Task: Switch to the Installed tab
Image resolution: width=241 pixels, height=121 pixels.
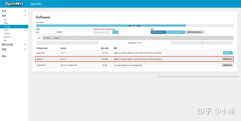Action: pyautogui.click(x=47, y=38)
